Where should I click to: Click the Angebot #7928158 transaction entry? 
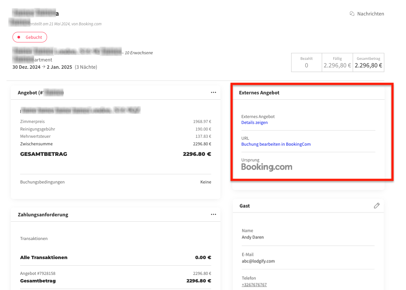(x=38, y=274)
